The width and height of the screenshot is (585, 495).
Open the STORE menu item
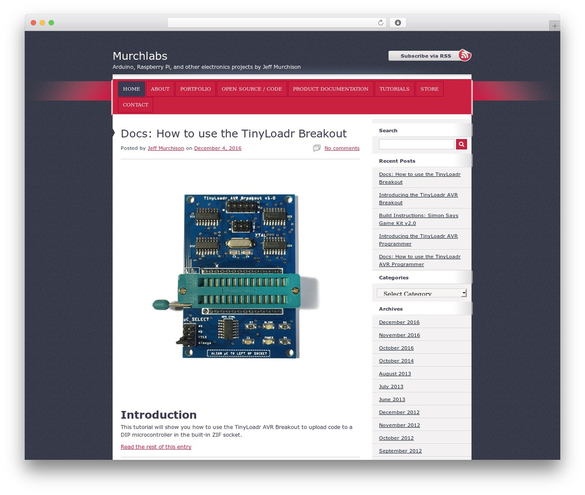[430, 89]
